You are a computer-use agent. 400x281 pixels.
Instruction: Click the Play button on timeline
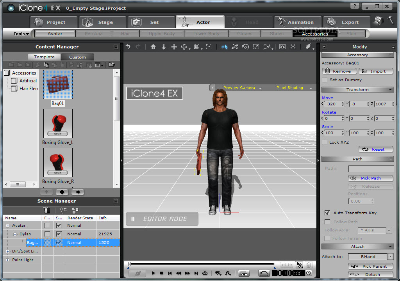point(153,273)
